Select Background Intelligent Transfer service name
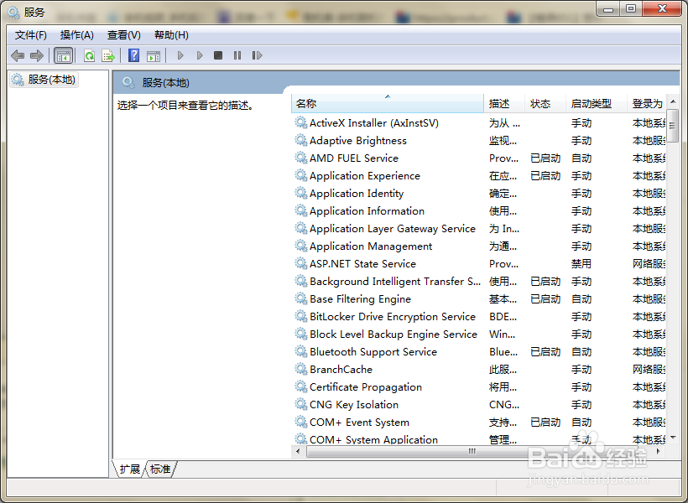This screenshot has width=688, height=503. 395,282
